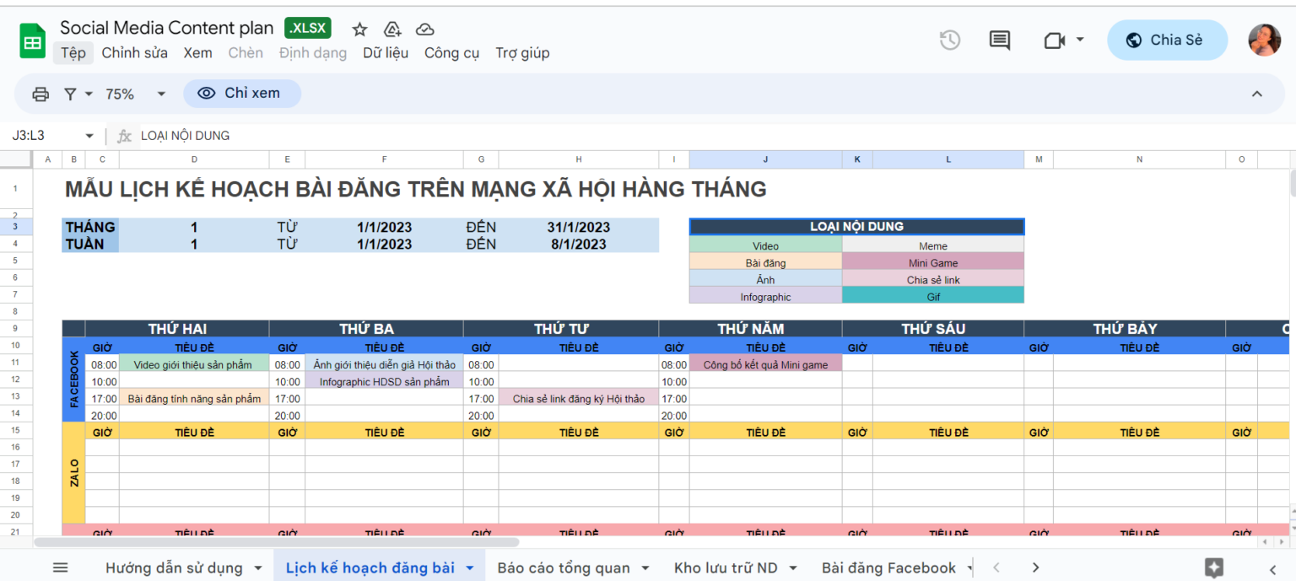Check document status via cloud icon

point(424,28)
